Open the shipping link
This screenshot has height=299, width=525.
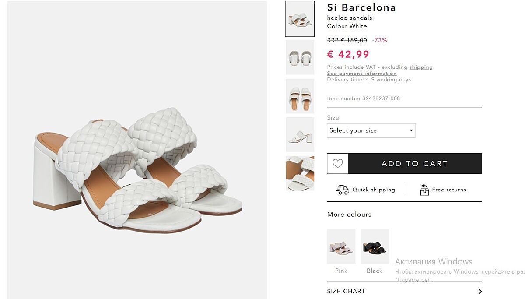420,67
